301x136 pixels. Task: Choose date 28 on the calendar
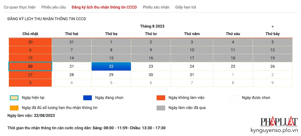(x=71, y=75)
